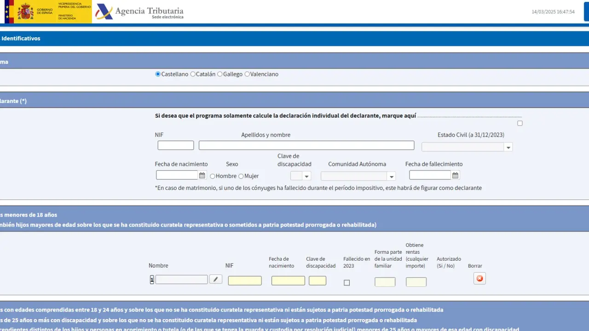Click the declarant NIF input field
Image resolution: width=589 pixels, height=331 pixels.
[x=176, y=145]
